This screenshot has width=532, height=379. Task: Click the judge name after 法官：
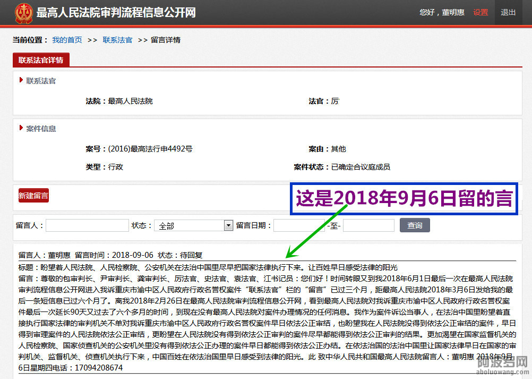[x=335, y=101]
